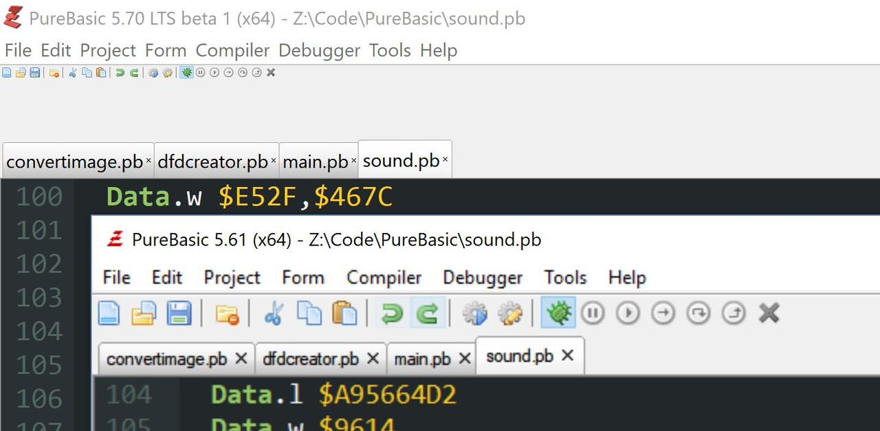Open Compiler menu in PureBasic 5.70 window
This screenshot has width=880, height=431.
(232, 50)
